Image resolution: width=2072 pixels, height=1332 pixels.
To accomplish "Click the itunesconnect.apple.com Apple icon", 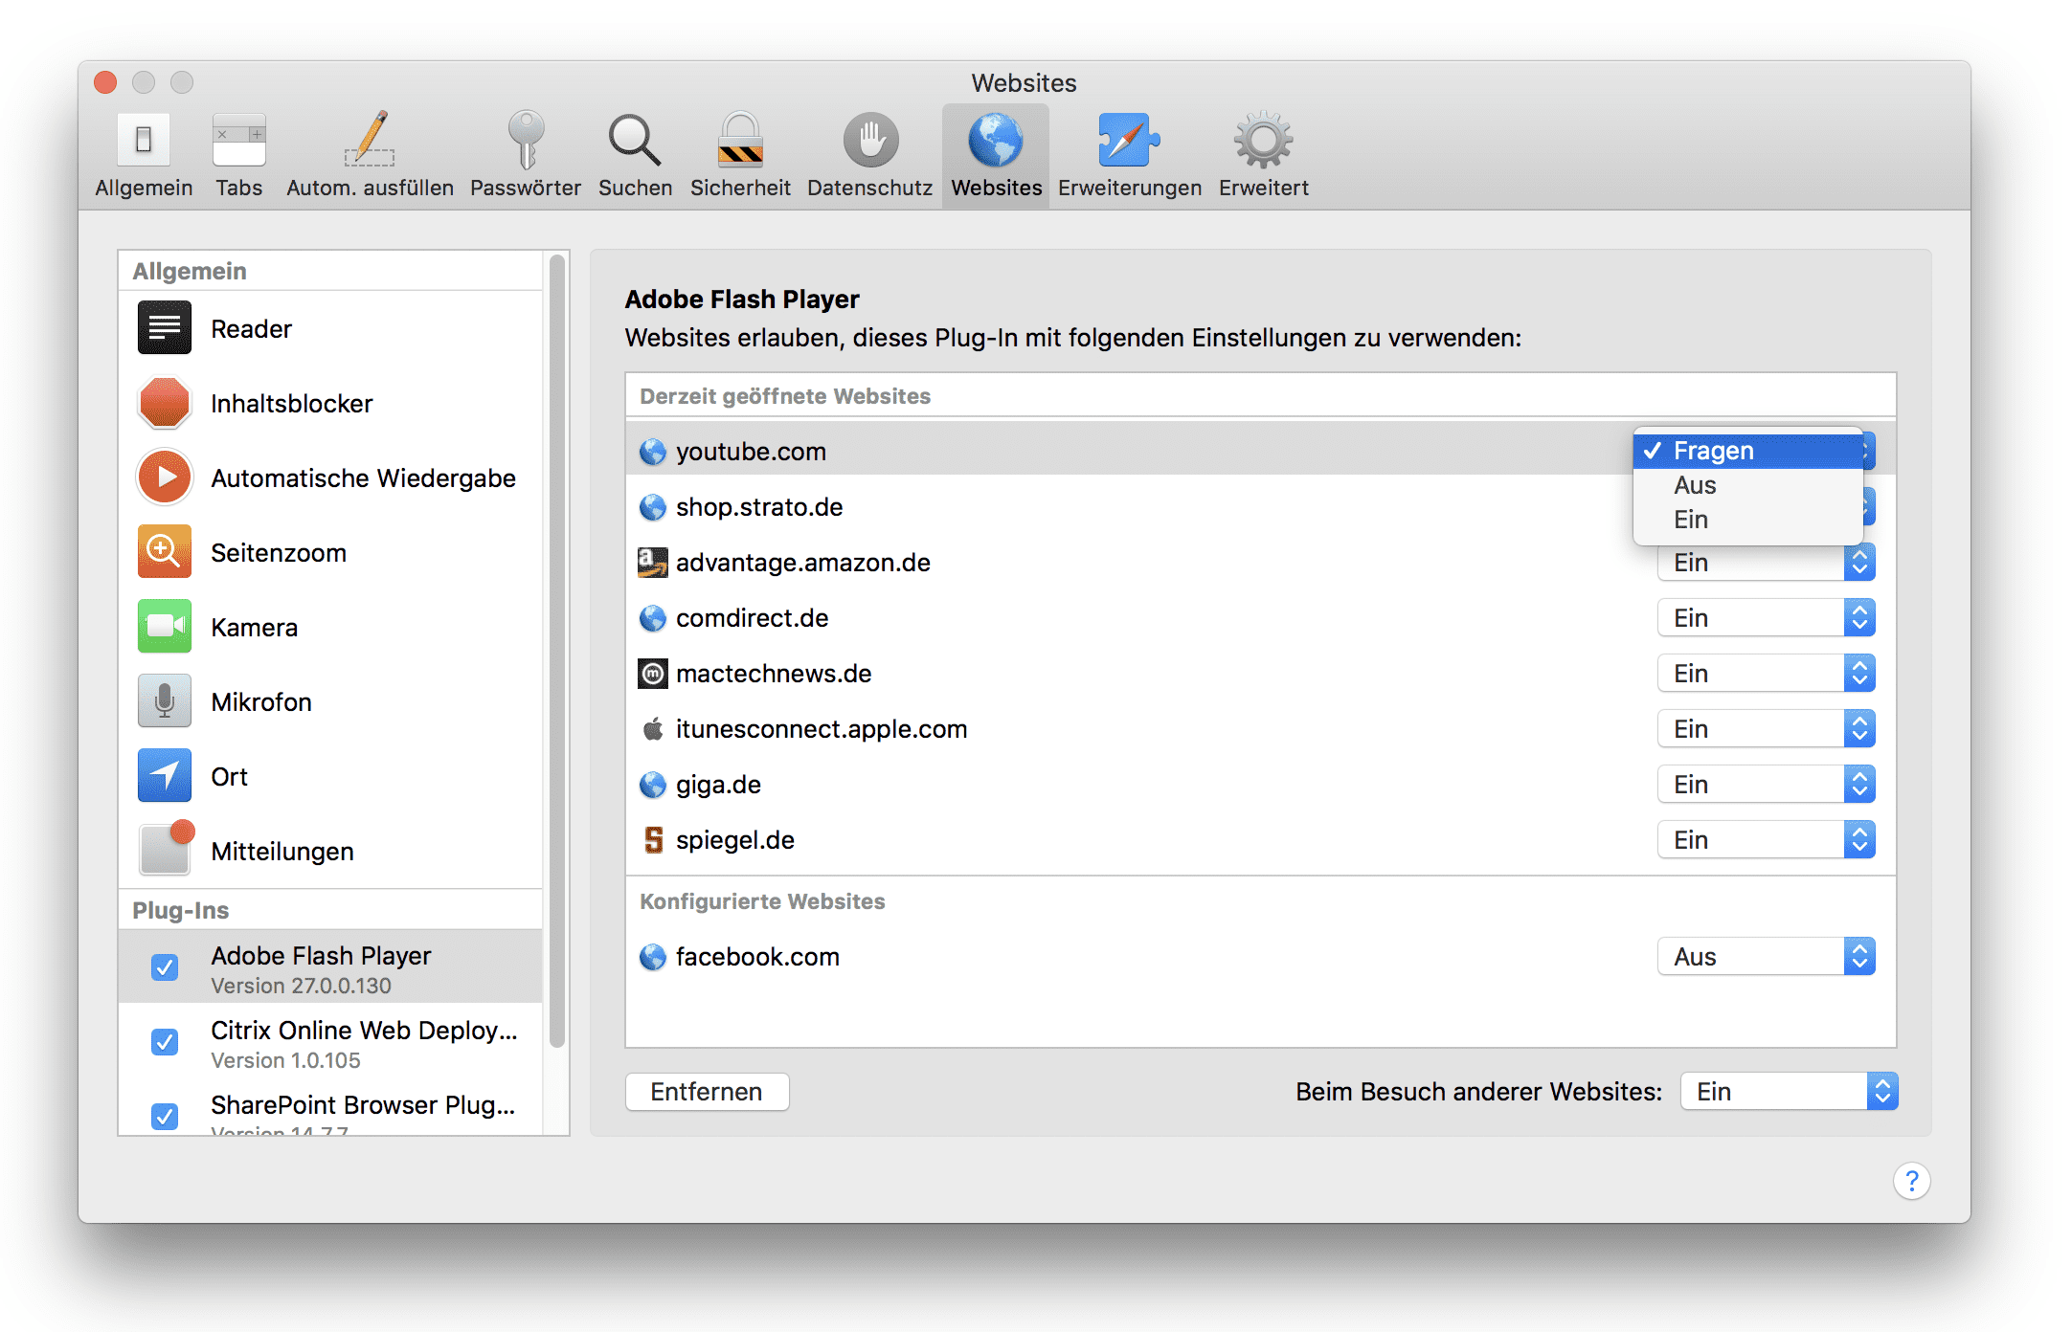I will (653, 729).
